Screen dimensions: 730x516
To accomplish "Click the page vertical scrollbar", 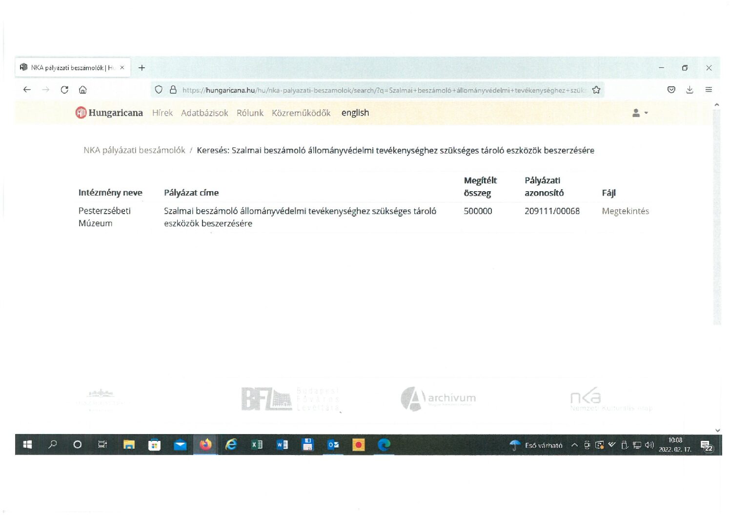I will coord(716,215).
